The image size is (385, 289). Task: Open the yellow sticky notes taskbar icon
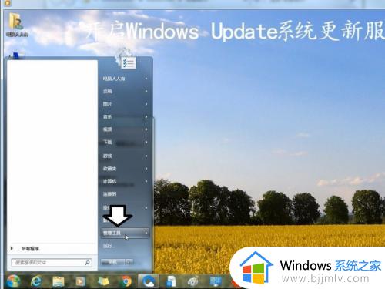[103, 281]
